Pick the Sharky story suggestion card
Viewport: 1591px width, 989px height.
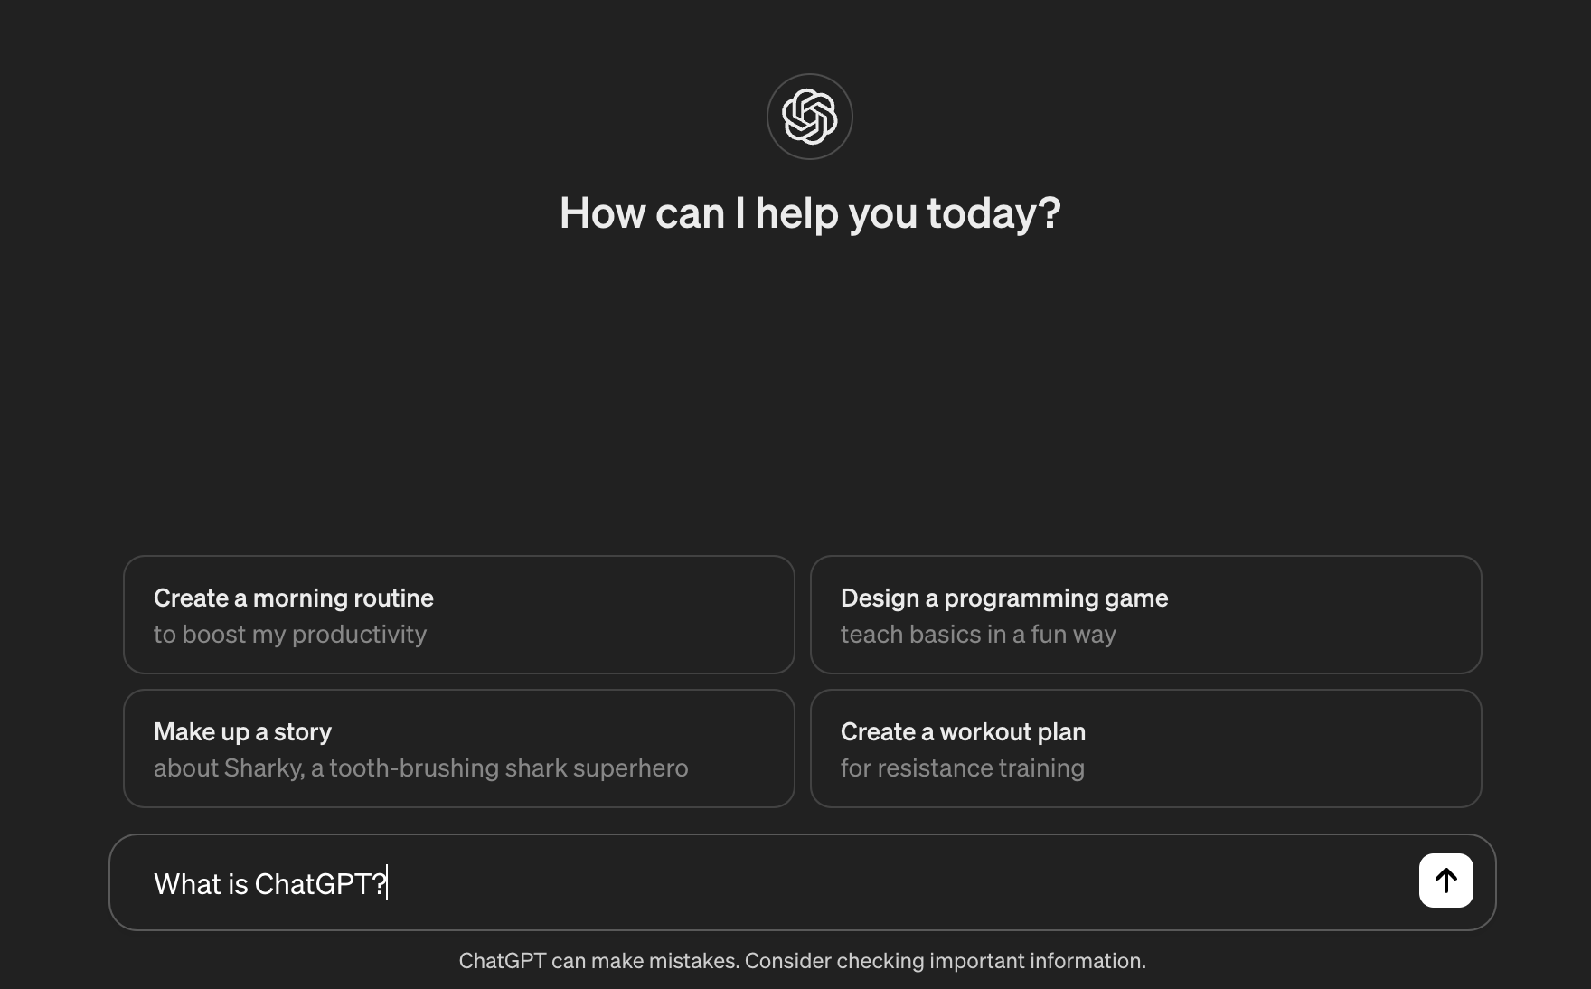point(458,749)
